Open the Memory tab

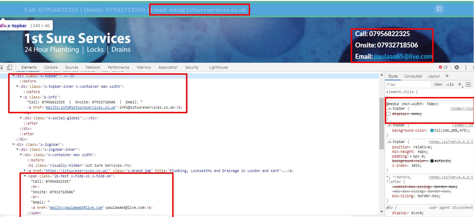[x=144, y=67]
